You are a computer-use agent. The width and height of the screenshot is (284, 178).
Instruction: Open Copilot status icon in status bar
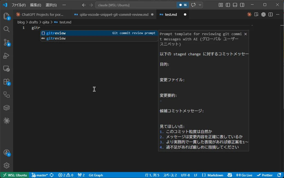pyautogui.click(x=230, y=175)
